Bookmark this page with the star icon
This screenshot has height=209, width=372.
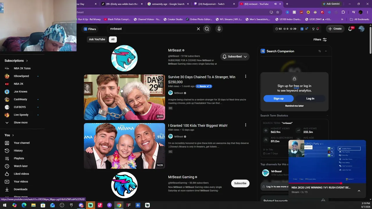(x=278, y=12)
